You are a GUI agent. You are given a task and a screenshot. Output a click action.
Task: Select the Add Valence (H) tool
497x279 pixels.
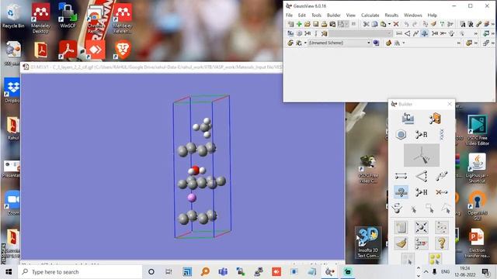pos(422,192)
